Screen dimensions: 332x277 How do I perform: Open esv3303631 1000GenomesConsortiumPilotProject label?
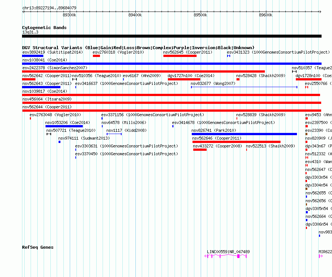point(126,146)
